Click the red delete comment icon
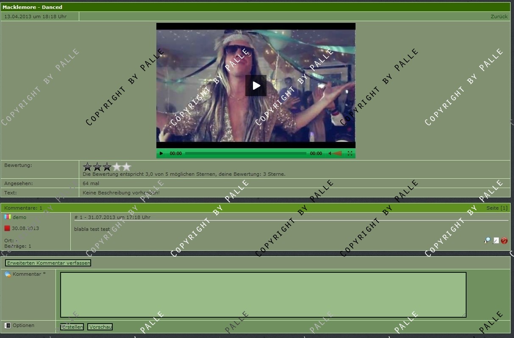514x338 pixels. click(x=504, y=241)
